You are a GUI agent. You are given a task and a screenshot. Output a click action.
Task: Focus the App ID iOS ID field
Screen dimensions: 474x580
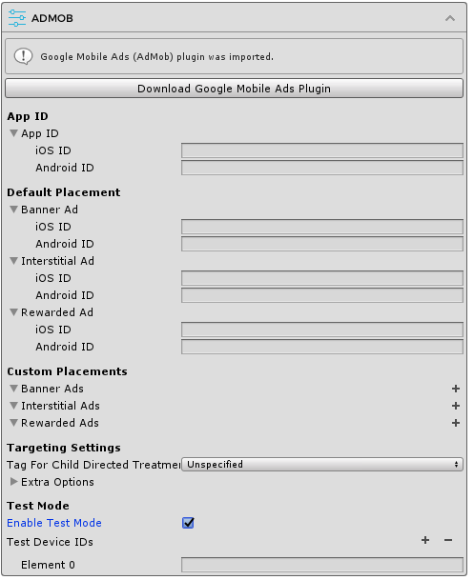[322, 150]
